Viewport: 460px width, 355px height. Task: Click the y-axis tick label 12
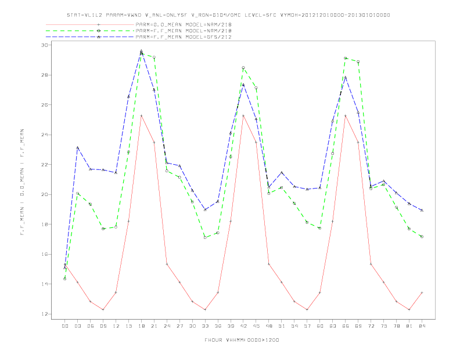[45, 314]
